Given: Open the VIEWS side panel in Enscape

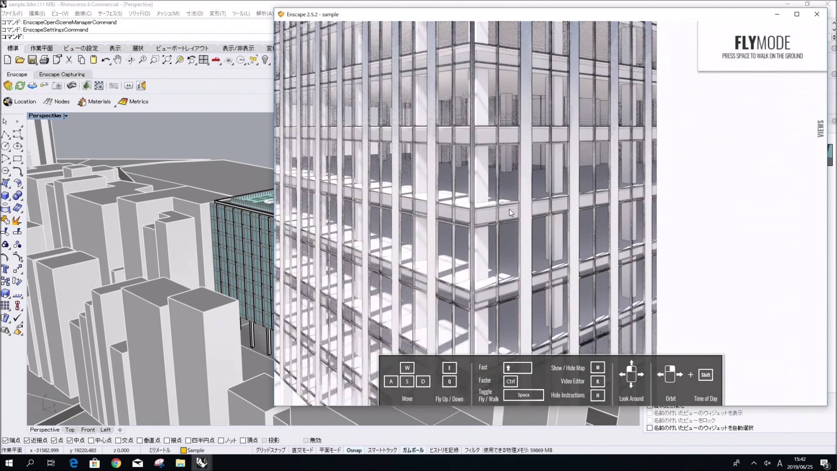Looking at the screenshot, I should click(x=820, y=129).
